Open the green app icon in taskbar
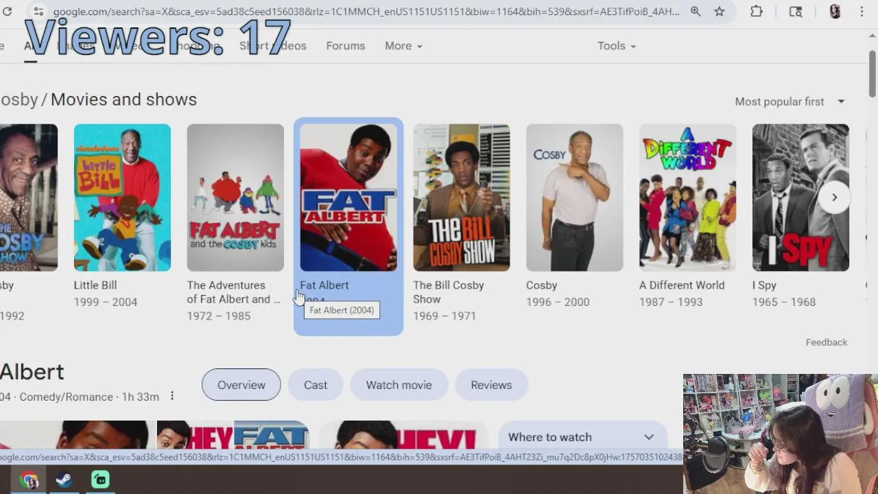The height and width of the screenshot is (494, 878). [x=100, y=480]
